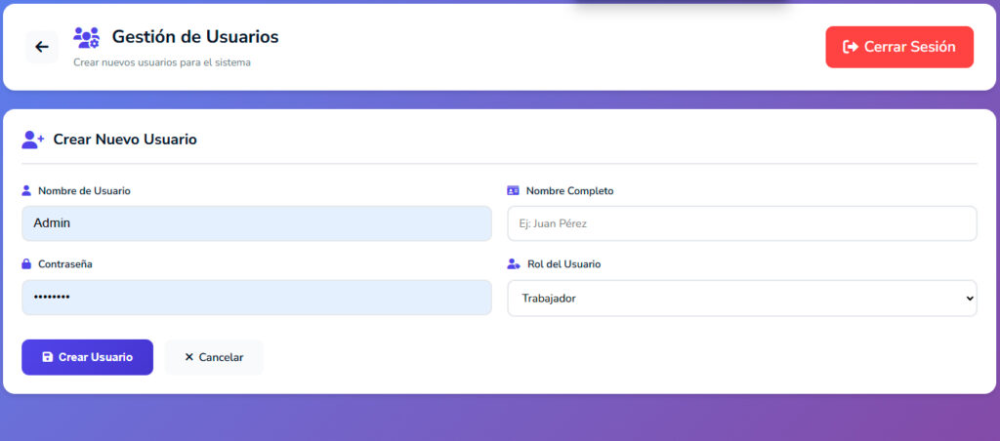Focus the Nombre Completo input field

[x=741, y=223]
